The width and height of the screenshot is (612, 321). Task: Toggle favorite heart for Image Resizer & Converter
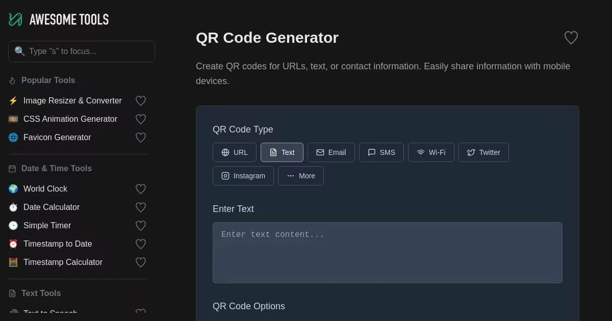point(141,101)
